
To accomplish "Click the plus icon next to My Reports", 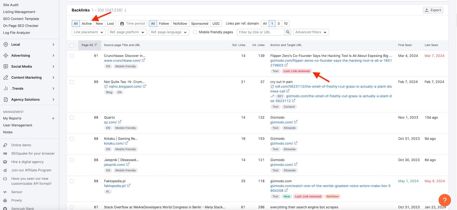I will coord(53,118).
